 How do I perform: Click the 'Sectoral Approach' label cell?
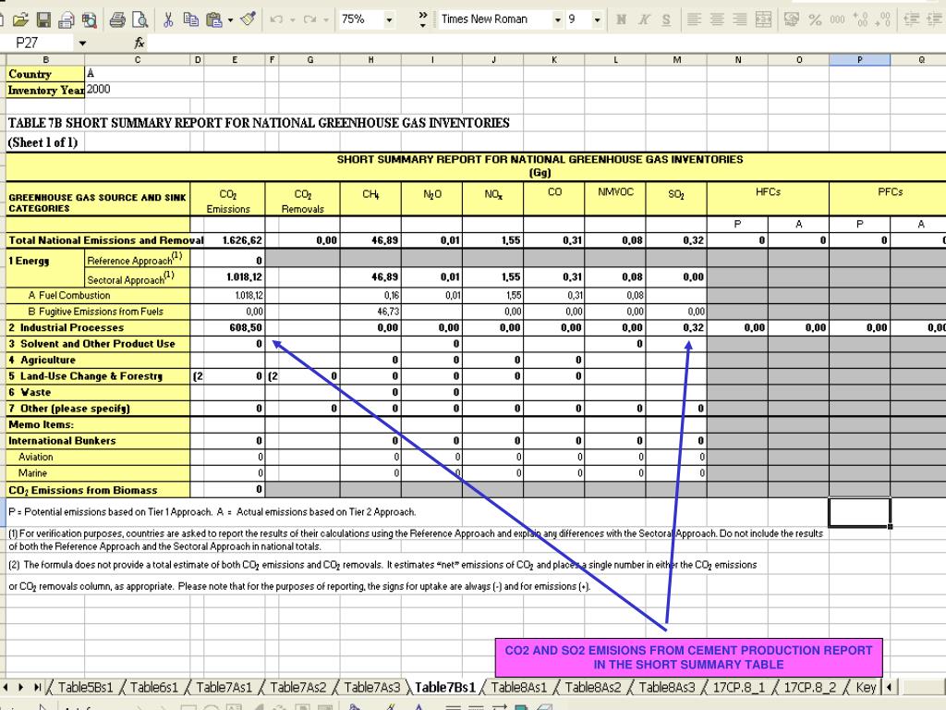click(137, 278)
